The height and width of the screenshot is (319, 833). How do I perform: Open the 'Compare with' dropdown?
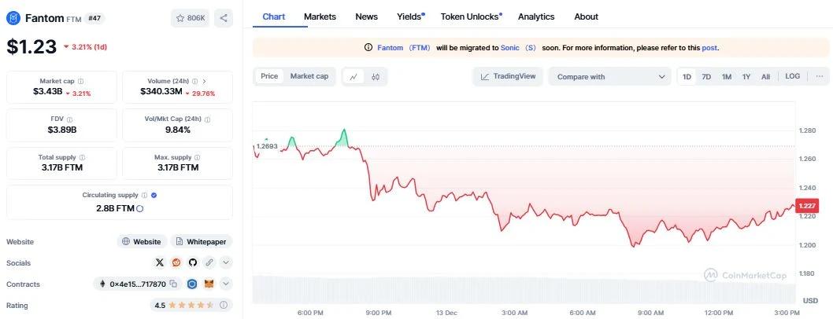[x=610, y=76]
